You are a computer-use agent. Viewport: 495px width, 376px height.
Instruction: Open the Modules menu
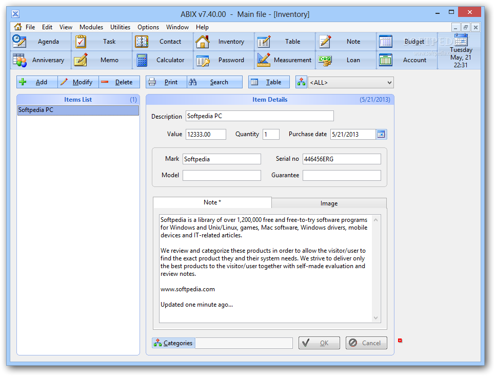[x=91, y=27]
